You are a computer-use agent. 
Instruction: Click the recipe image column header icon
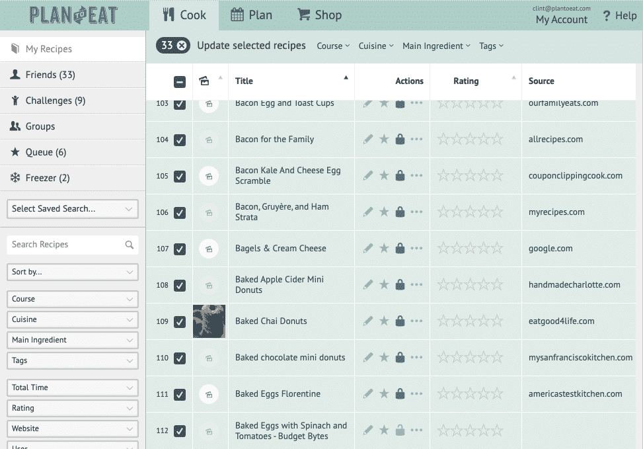click(x=204, y=81)
